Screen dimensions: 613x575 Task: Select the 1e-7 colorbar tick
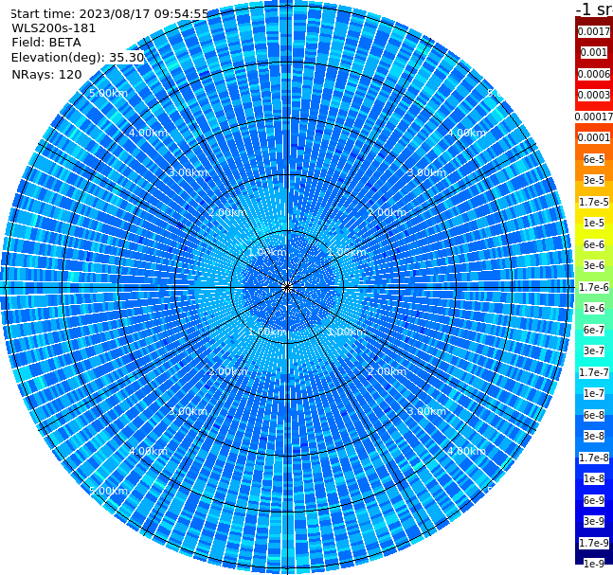[x=594, y=393]
